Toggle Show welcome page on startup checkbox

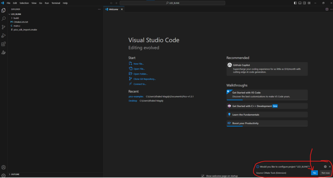pos(203,176)
